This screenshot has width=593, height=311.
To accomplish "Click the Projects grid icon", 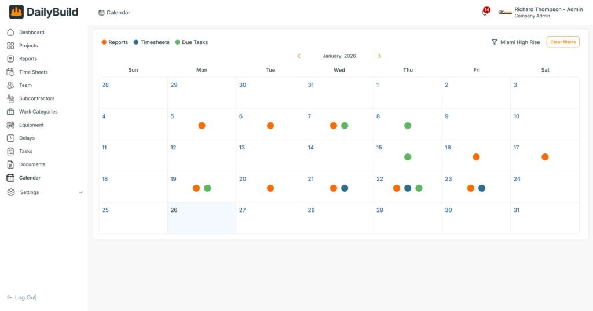I will [x=10, y=46].
